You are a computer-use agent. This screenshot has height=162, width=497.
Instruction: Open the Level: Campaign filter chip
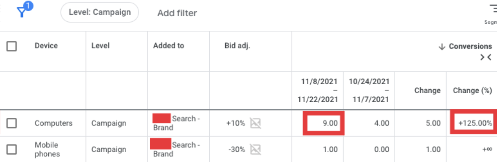click(100, 12)
